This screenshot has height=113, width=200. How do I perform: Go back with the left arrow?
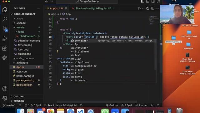(47, 1)
